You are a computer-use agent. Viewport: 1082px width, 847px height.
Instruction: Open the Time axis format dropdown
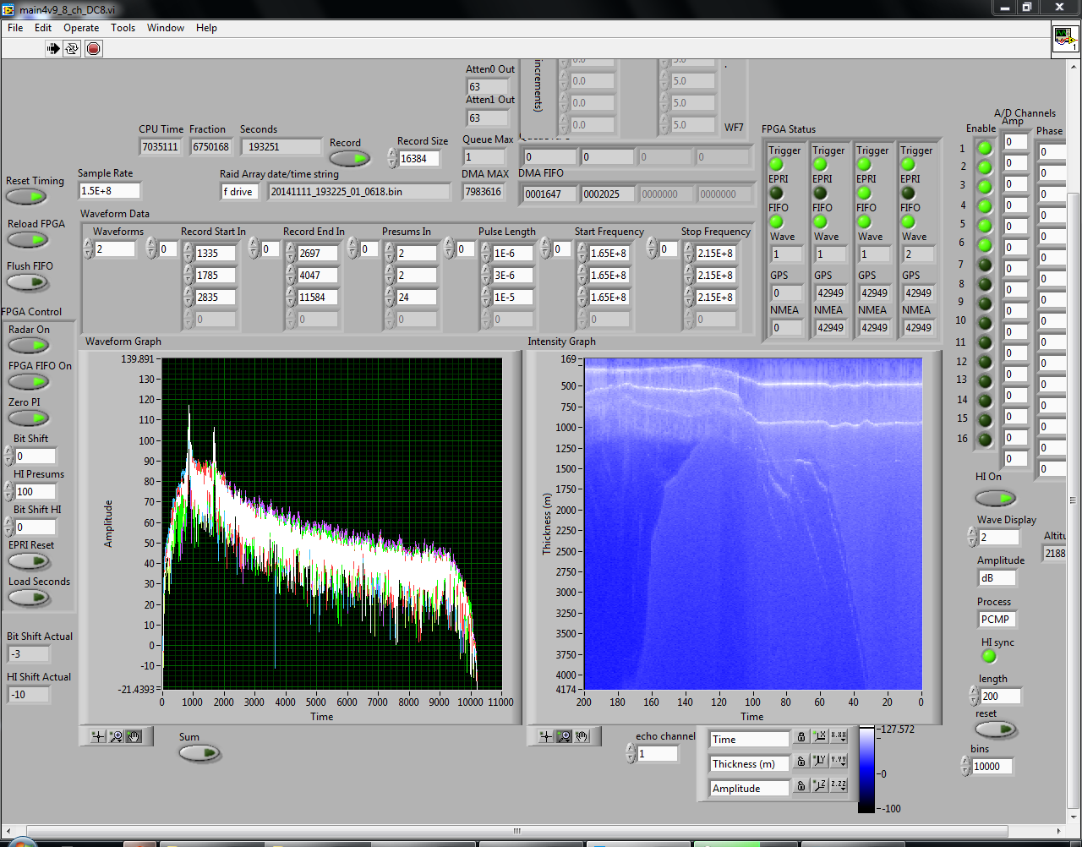(838, 737)
